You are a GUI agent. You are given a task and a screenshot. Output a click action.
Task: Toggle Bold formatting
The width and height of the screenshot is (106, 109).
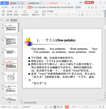point(56,14)
